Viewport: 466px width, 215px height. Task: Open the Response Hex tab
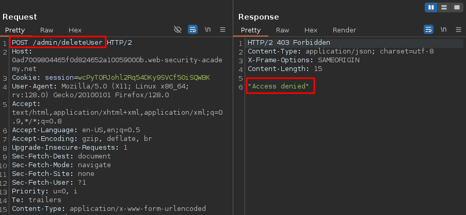point(311,30)
